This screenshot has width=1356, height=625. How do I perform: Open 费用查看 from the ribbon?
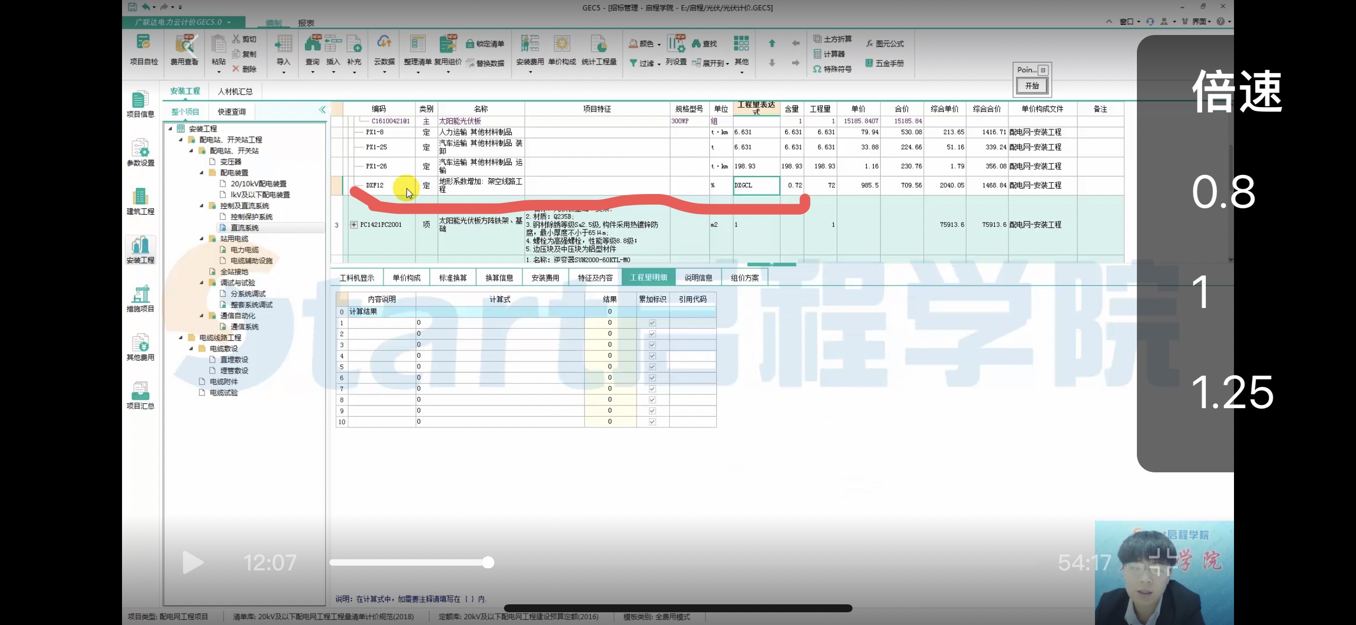point(184,50)
